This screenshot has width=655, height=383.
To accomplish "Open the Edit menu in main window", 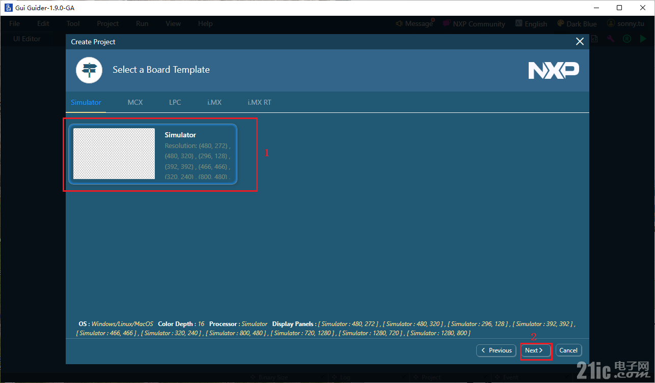I will [x=43, y=23].
